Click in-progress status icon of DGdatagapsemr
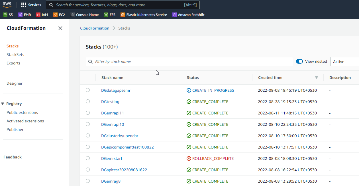 pyautogui.click(x=189, y=90)
